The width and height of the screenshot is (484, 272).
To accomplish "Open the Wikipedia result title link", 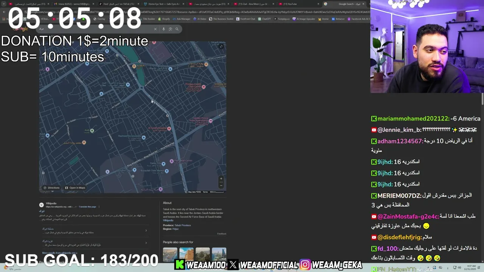I will click(x=42, y=211).
